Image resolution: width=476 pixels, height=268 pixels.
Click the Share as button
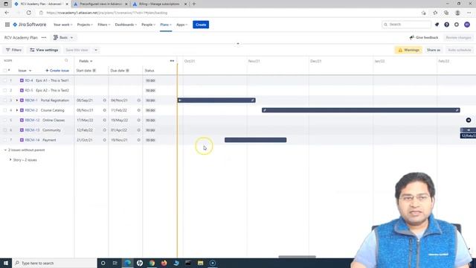433,50
